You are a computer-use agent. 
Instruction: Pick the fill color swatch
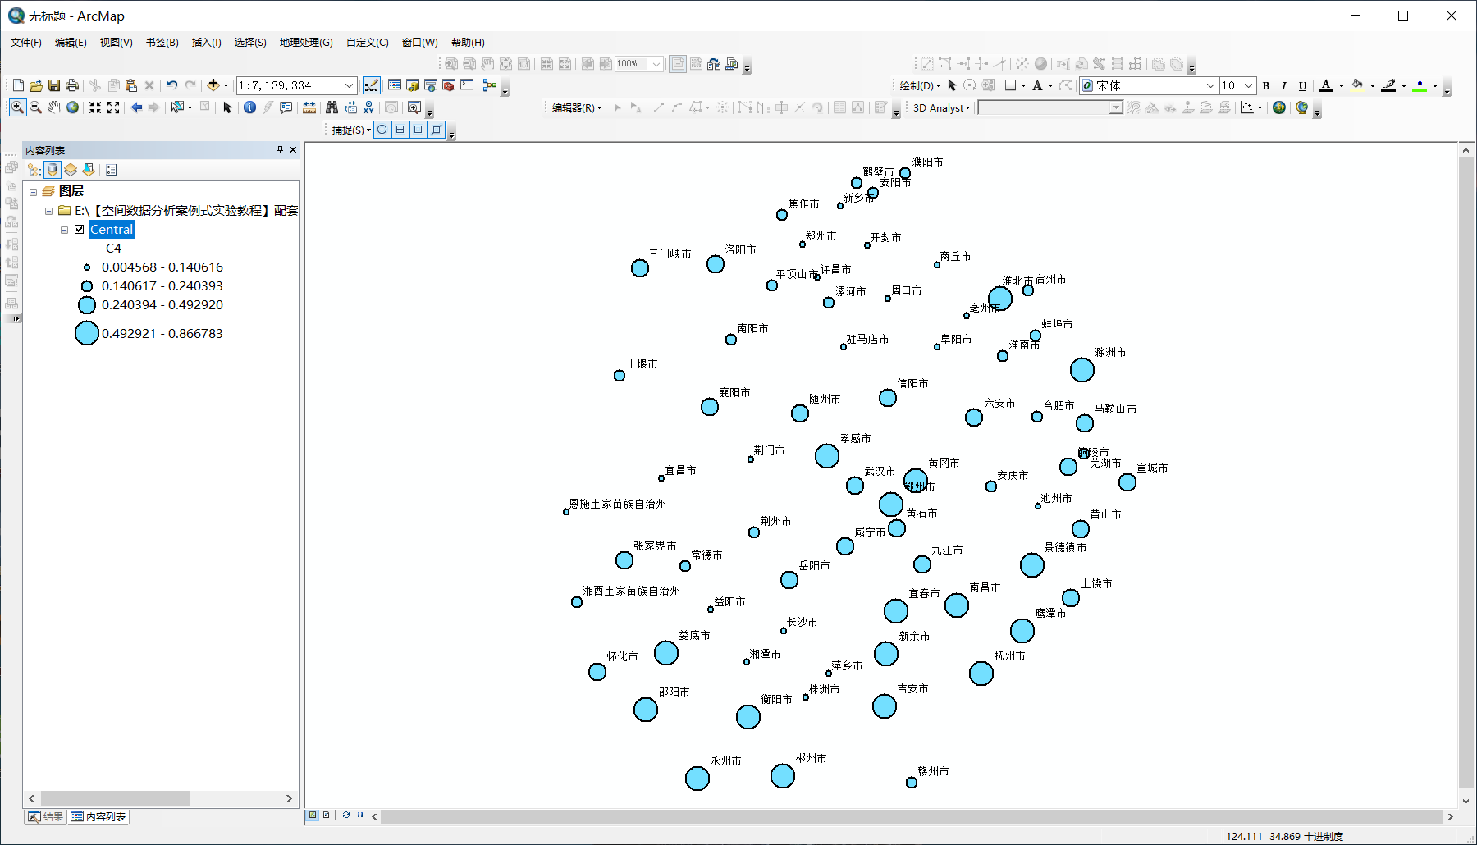tap(1357, 85)
